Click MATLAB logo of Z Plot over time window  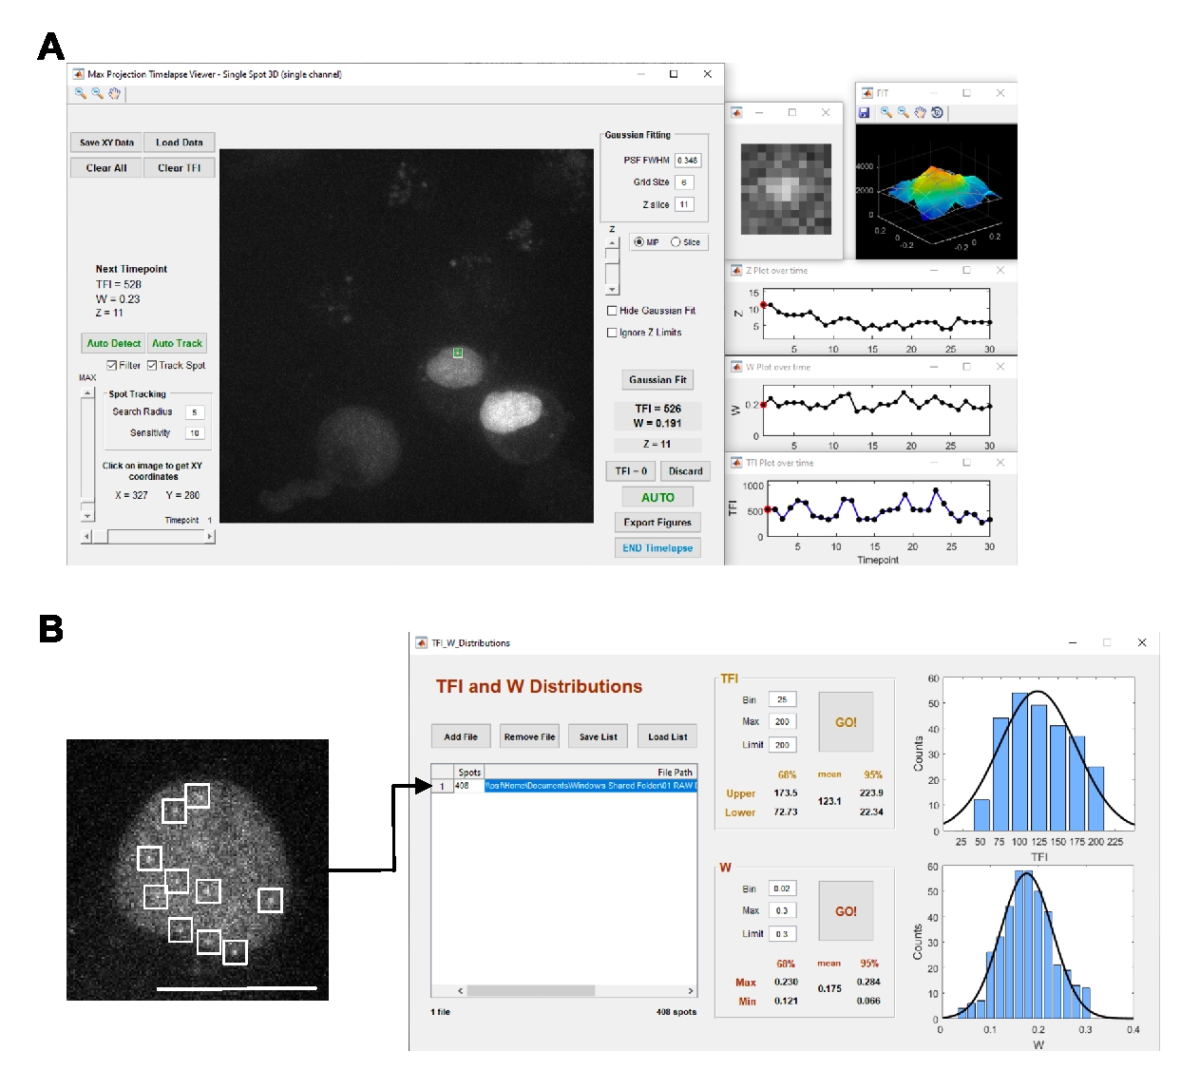tap(736, 271)
